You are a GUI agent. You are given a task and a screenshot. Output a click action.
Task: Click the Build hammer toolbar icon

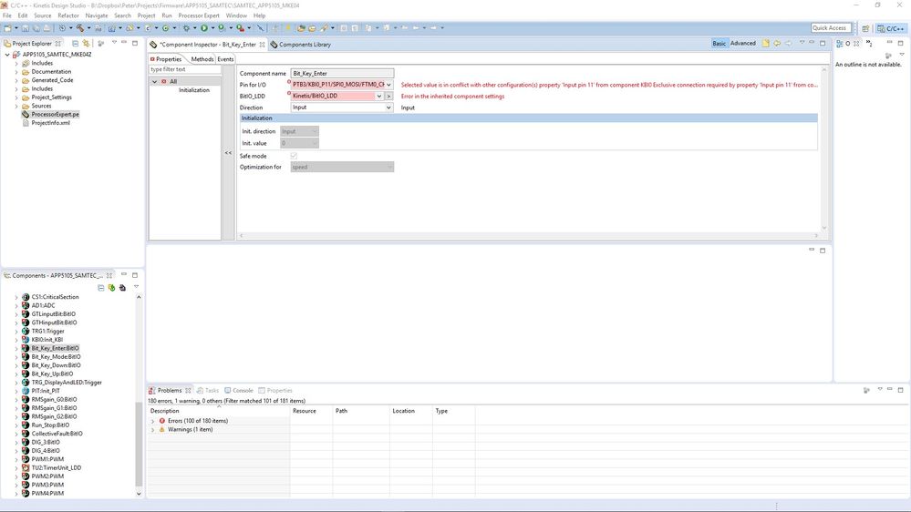click(x=80, y=28)
